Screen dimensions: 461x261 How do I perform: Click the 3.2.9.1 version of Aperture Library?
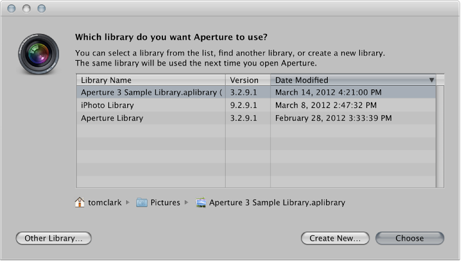pyautogui.click(x=244, y=118)
